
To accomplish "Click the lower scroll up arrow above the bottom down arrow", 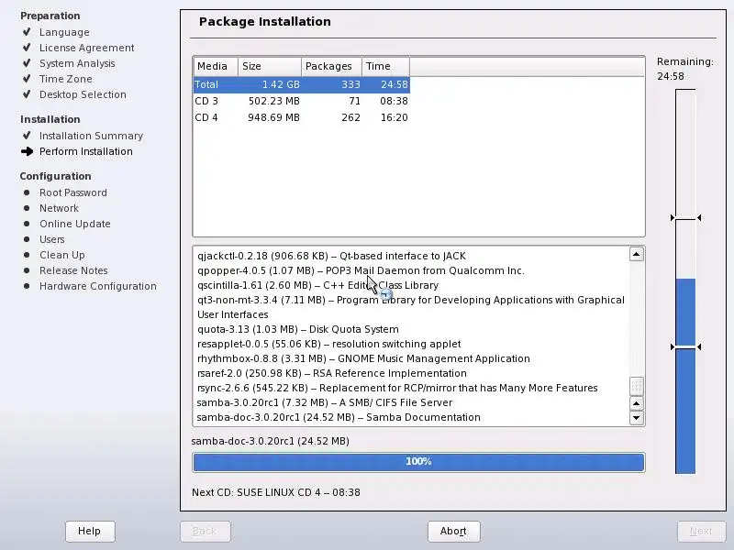I will pos(636,403).
